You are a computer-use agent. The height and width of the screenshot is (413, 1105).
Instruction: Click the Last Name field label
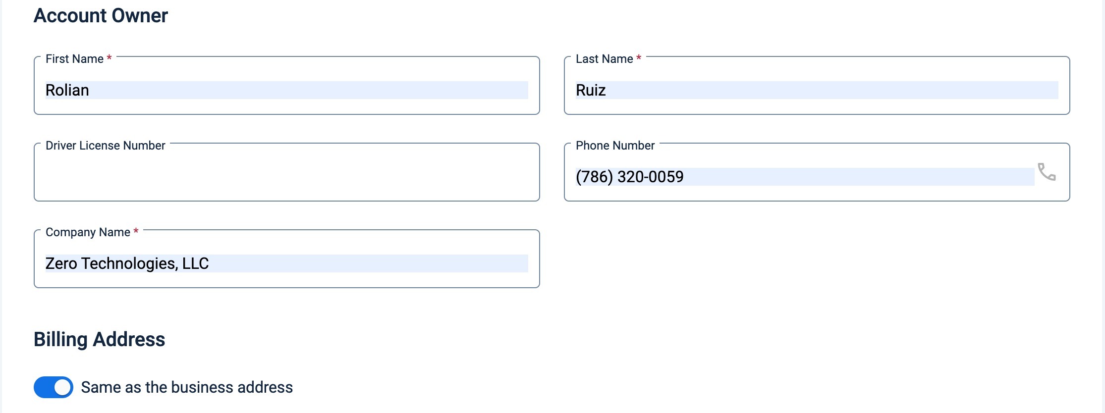[604, 59]
